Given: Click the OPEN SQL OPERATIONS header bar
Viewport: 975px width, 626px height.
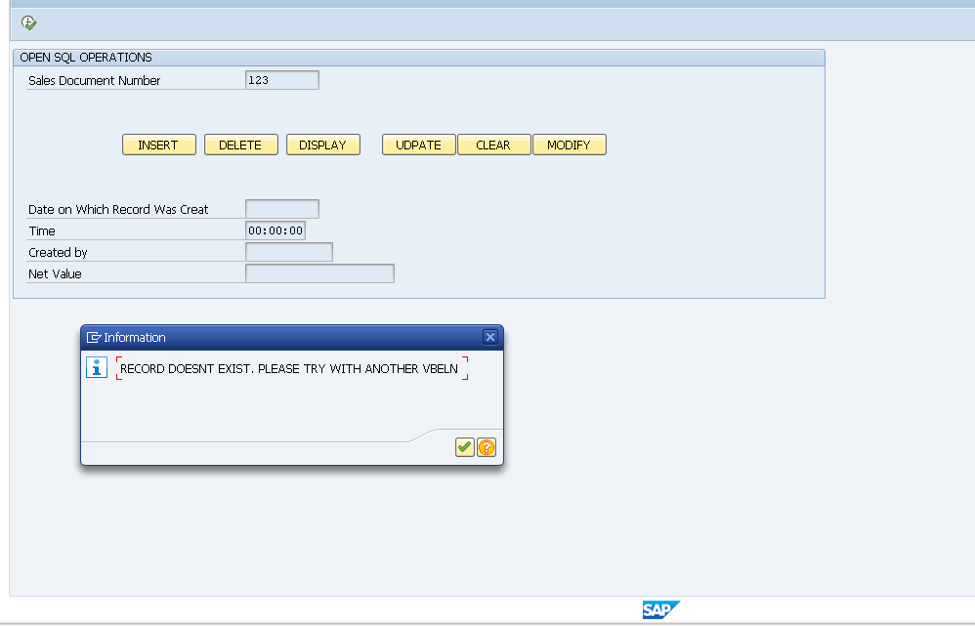Looking at the screenshot, I should (417, 58).
